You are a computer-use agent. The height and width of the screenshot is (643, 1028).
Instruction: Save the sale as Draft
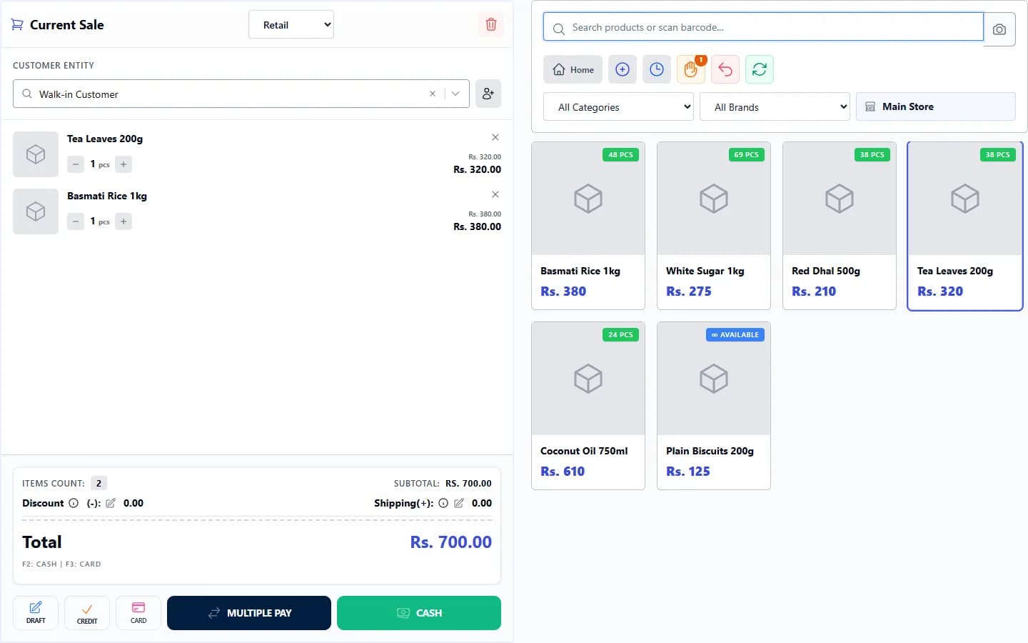(36, 613)
